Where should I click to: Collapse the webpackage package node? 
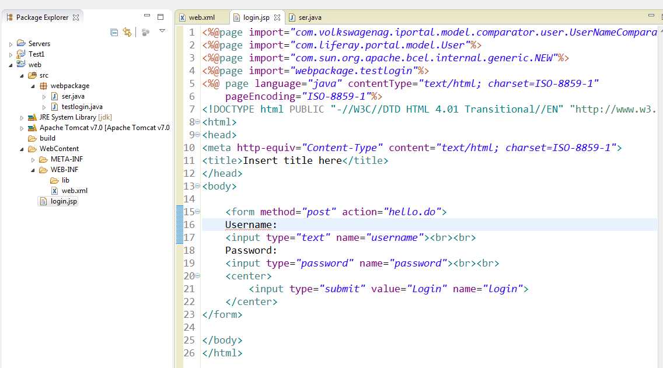(33, 86)
